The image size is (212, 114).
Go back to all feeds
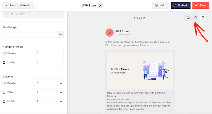point(18,5)
